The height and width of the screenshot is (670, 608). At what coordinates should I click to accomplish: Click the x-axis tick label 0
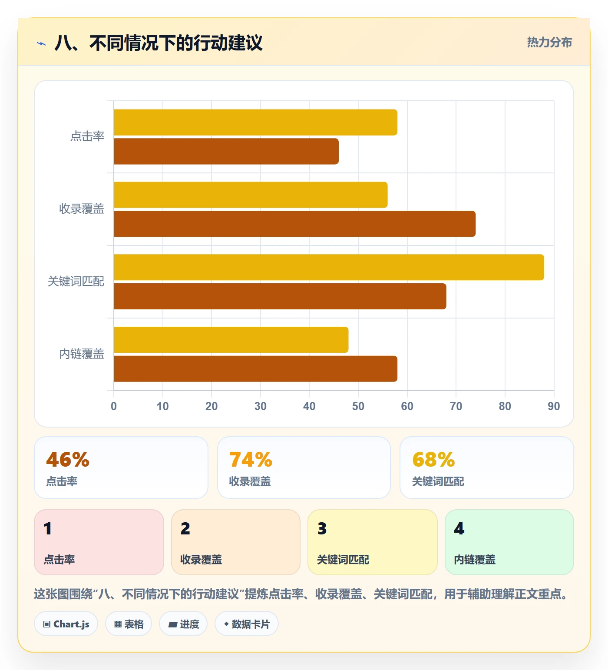point(114,406)
